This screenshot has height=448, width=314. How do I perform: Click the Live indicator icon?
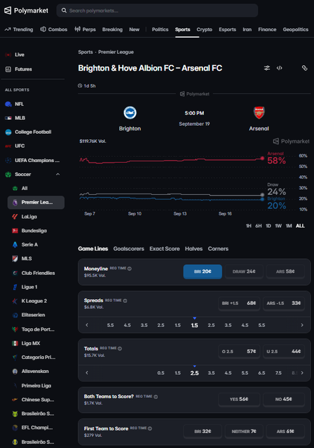(9, 55)
